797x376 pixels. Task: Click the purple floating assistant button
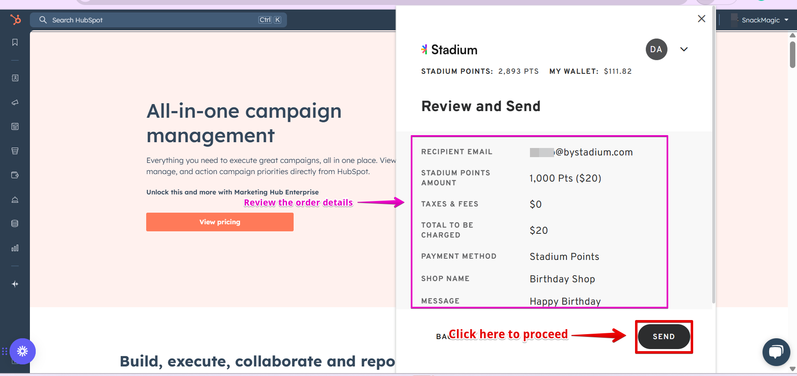pyautogui.click(x=22, y=352)
